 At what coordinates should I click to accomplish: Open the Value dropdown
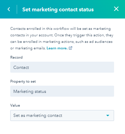(62, 115)
